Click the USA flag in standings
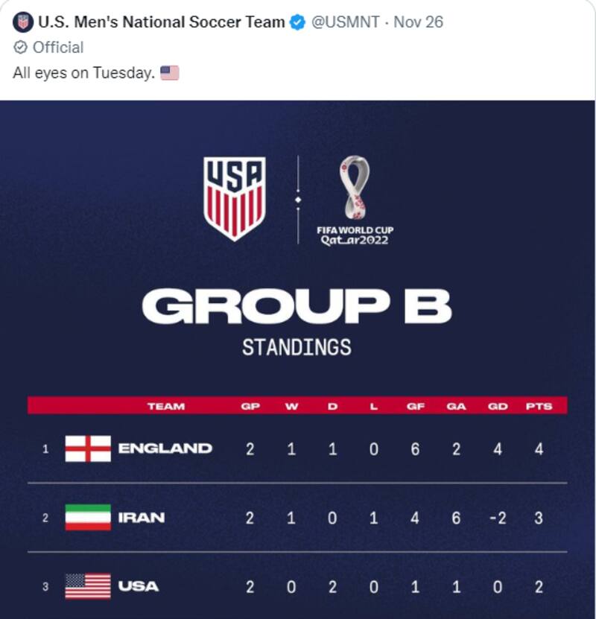 [88, 586]
